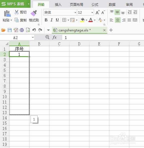This screenshot has height=148, width=144.
Task: Click the draw border table icon
Action: coord(72,20)
